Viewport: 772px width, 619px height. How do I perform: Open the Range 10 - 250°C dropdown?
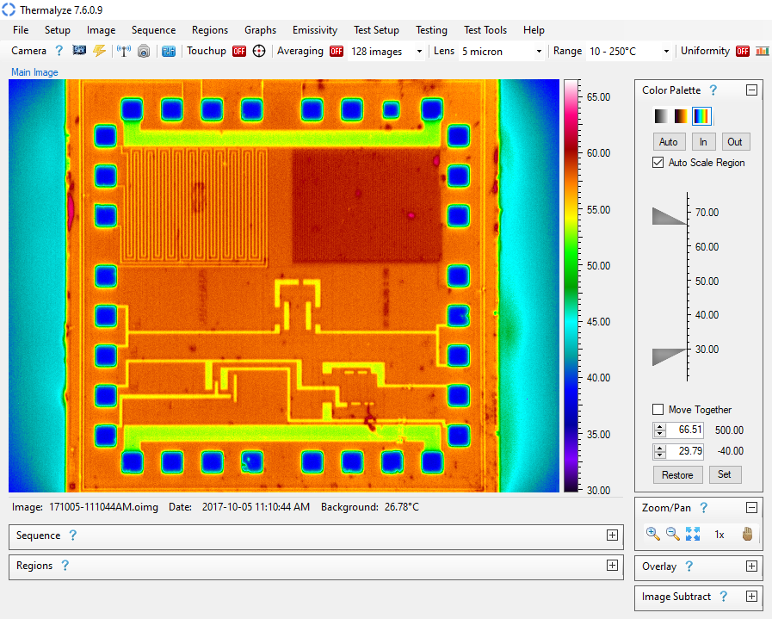pos(629,52)
